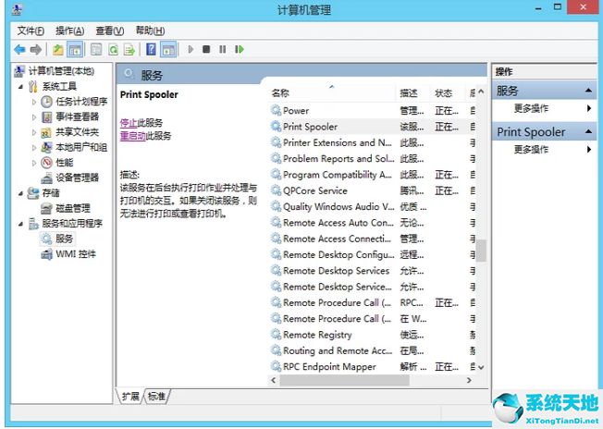603x429 pixels.
Task: Click the 重启动 this service link
Action: pos(132,136)
